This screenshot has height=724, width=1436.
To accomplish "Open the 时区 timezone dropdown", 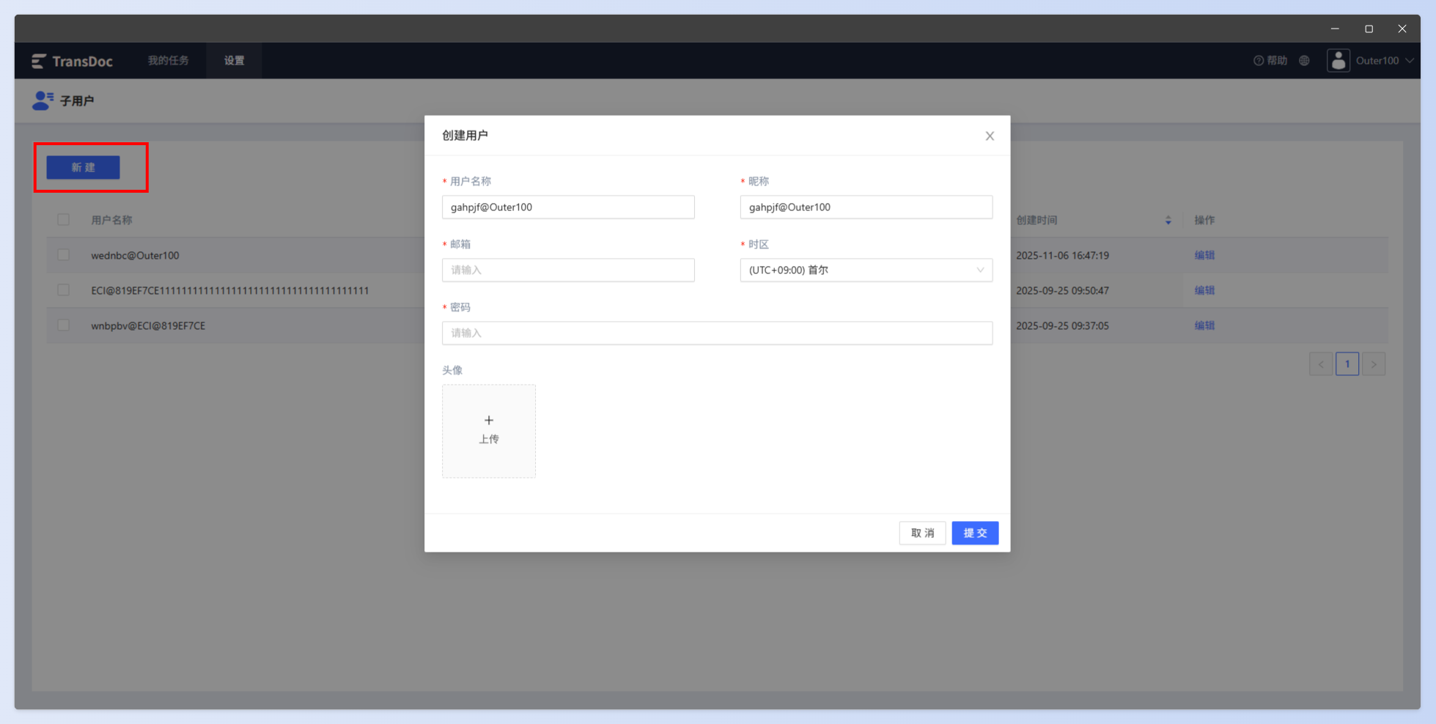I will coord(866,270).
